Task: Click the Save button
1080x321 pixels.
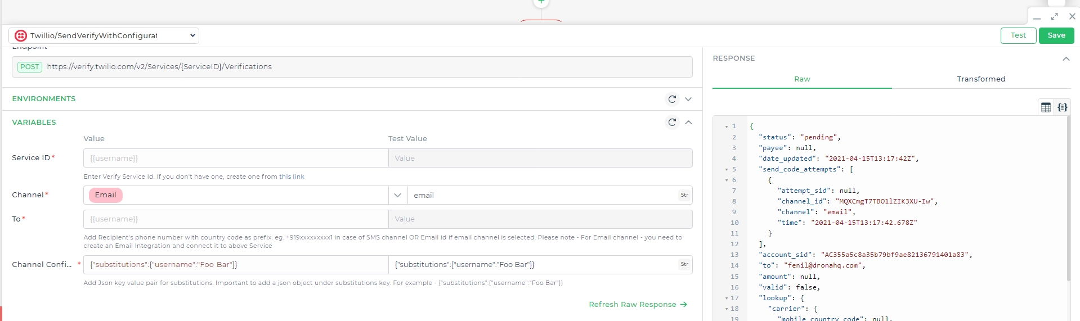Action: (x=1056, y=35)
